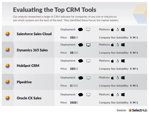
Task: Click the Evaluating the Top CRM Tools heading
Action: [x=55, y=10]
